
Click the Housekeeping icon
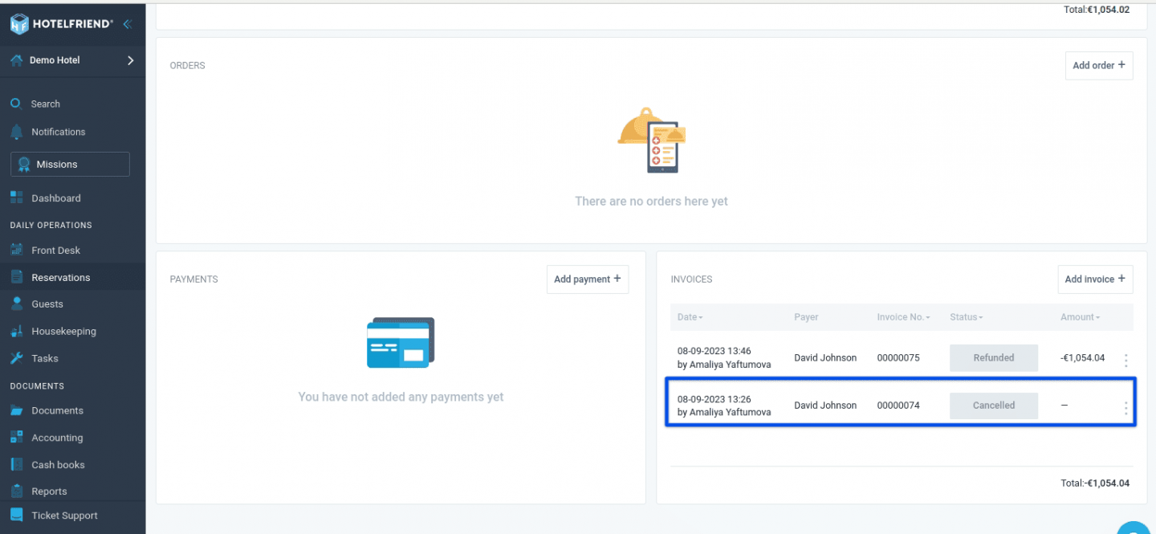tap(18, 331)
